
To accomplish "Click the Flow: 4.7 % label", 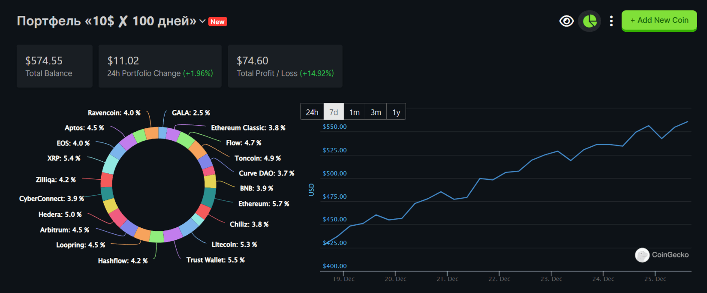I will tap(244, 143).
